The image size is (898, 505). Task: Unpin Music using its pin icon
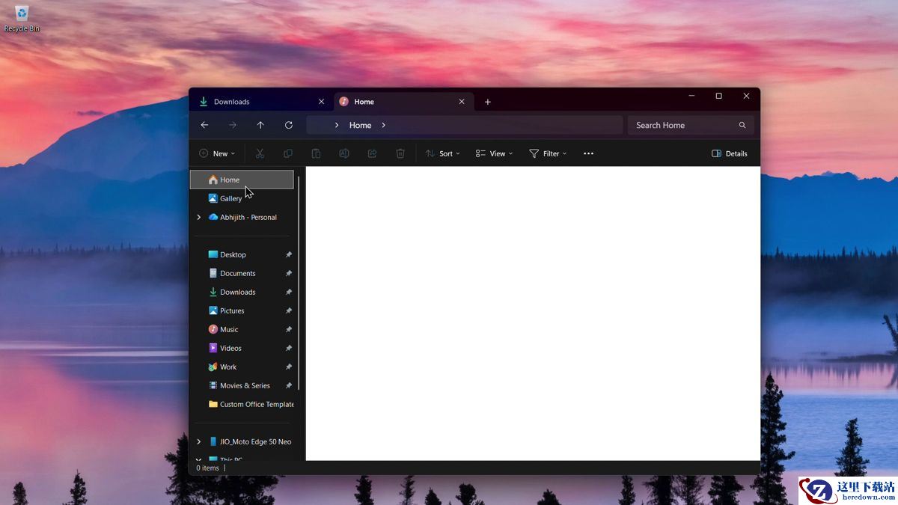click(289, 330)
